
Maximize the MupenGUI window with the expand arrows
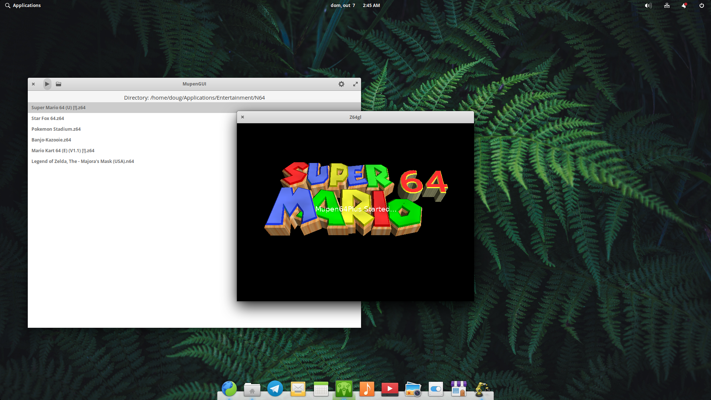point(355,84)
